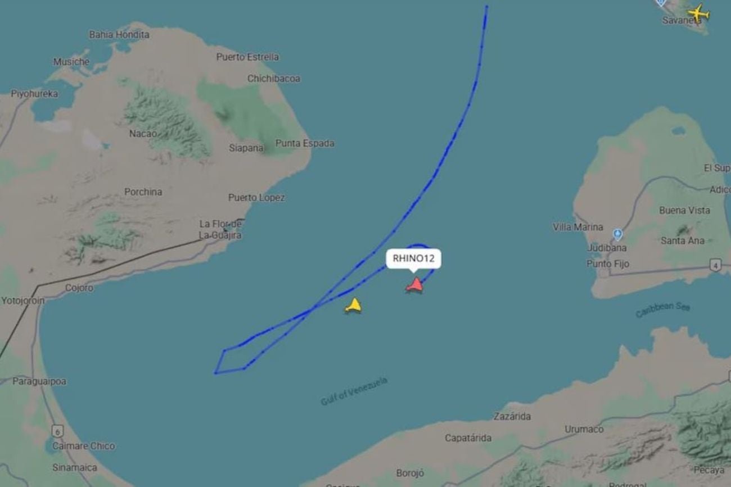Click the Chichibacoa place label
This screenshot has height=487, width=731.
(274, 79)
